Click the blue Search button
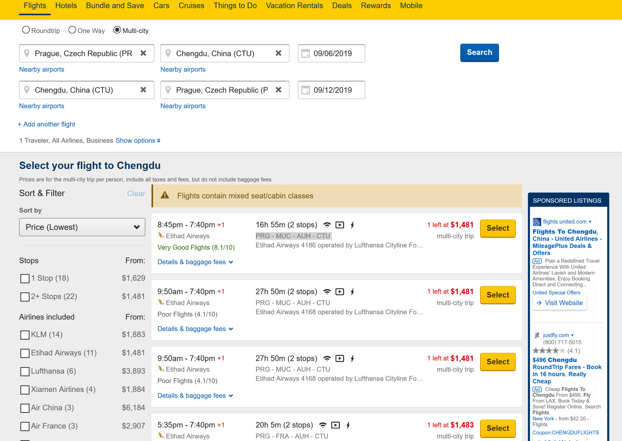Image resolution: width=622 pixels, height=441 pixels. click(479, 53)
